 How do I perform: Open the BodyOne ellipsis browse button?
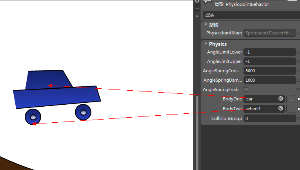tap(291, 99)
